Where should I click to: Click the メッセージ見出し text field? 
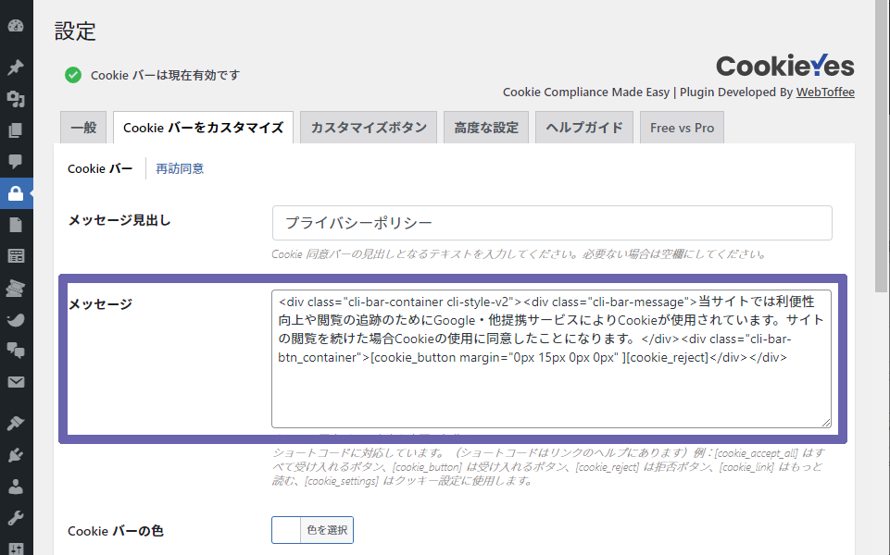tap(552, 223)
